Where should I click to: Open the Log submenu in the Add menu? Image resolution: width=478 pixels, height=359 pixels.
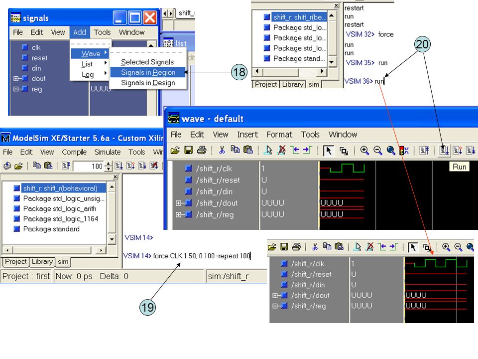click(90, 74)
